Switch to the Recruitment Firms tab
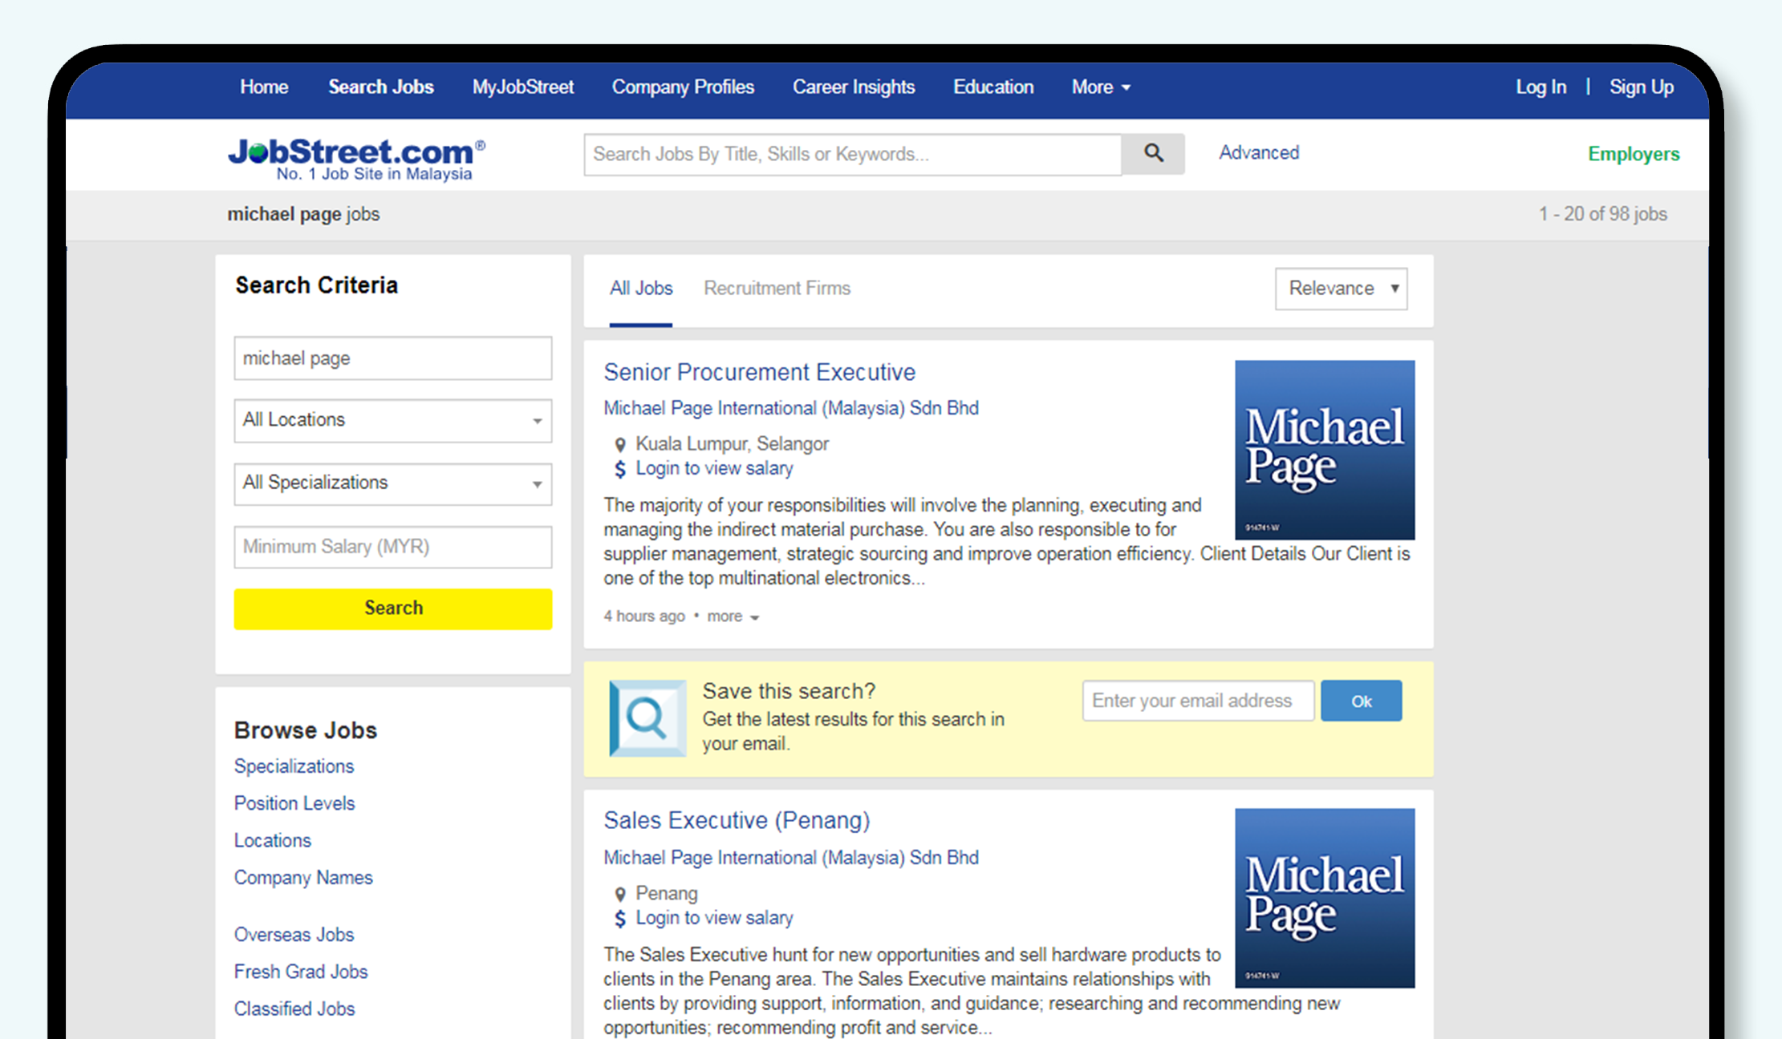The image size is (1782, 1039). click(x=776, y=287)
